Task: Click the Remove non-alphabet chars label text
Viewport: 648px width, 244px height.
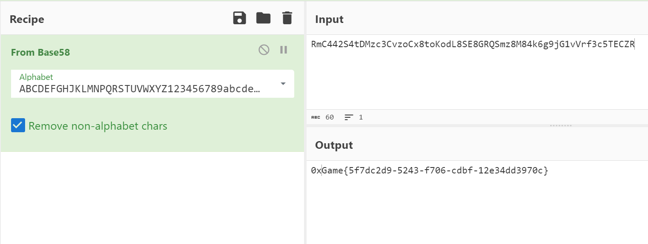Action: [98, 126]
